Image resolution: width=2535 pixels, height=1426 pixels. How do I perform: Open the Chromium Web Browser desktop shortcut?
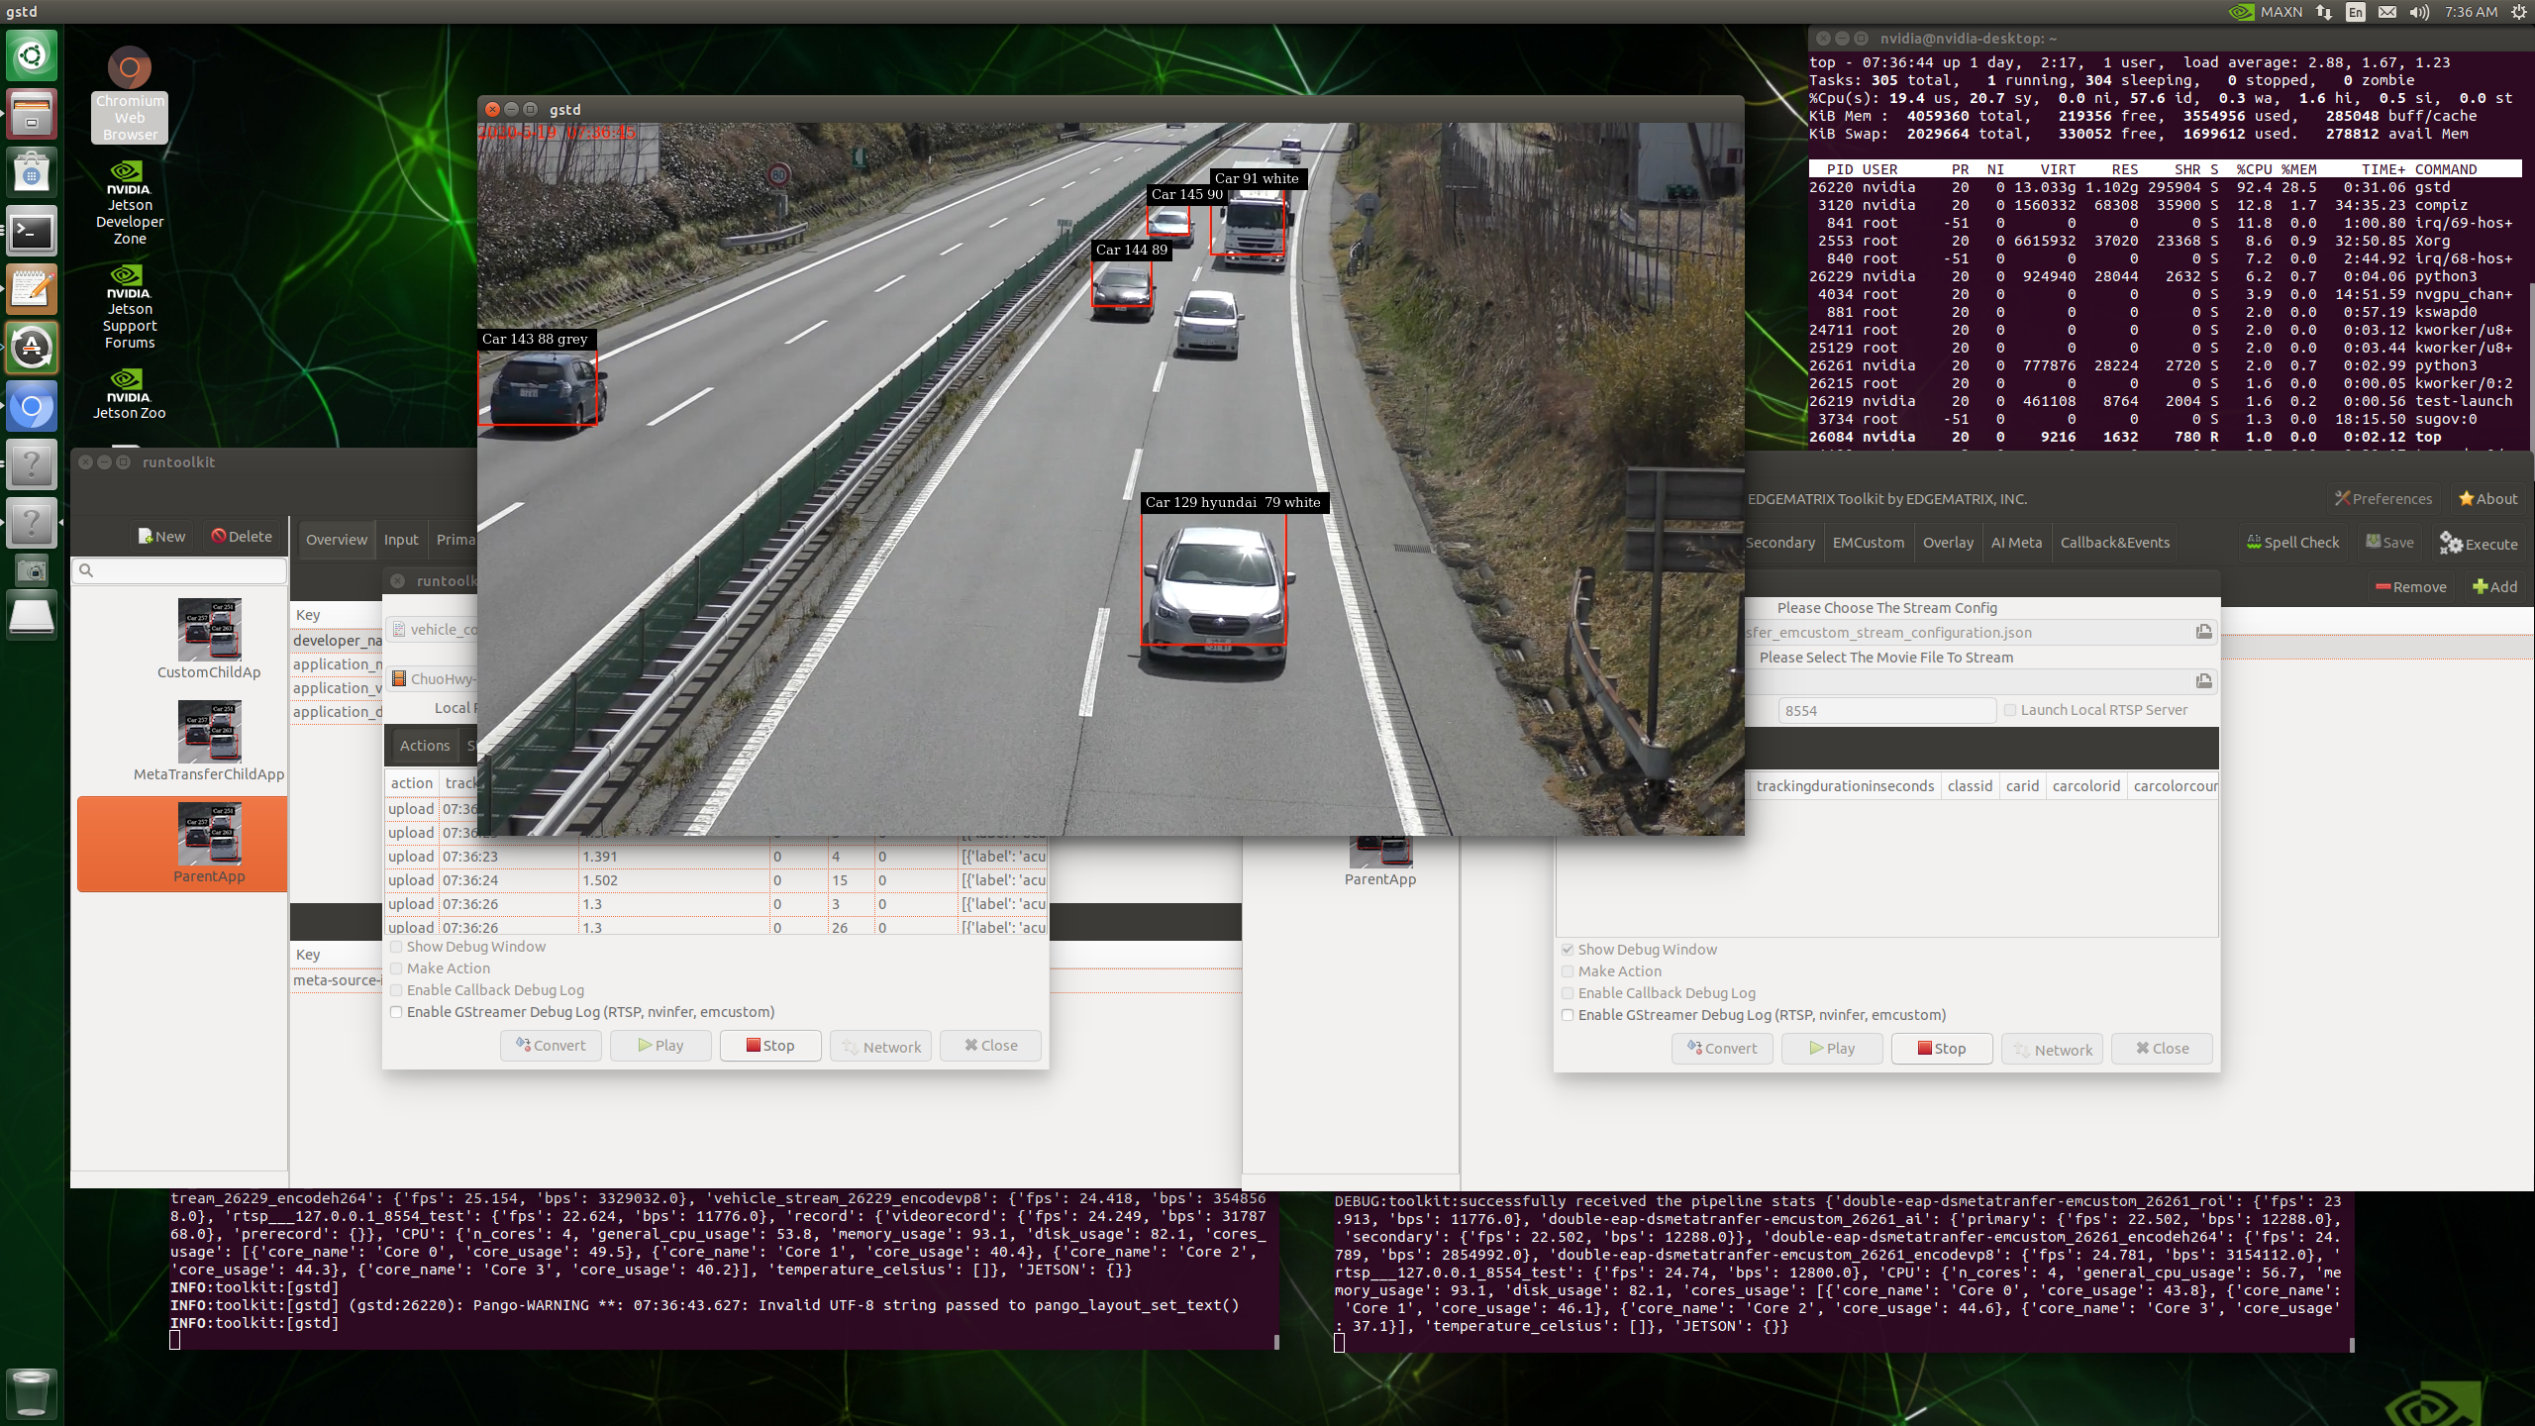tap(130, 95)
